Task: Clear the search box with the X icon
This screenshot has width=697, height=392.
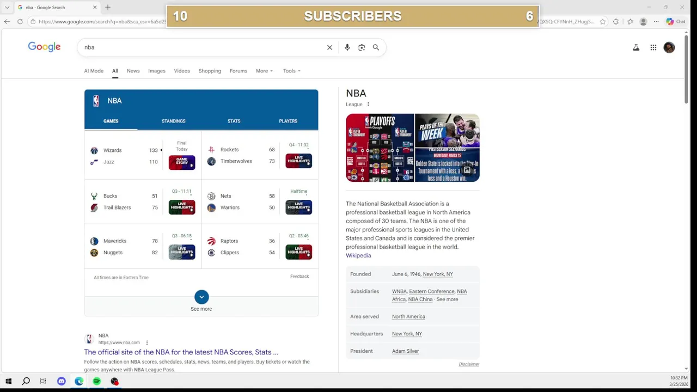Action: (x=329, y=47)
